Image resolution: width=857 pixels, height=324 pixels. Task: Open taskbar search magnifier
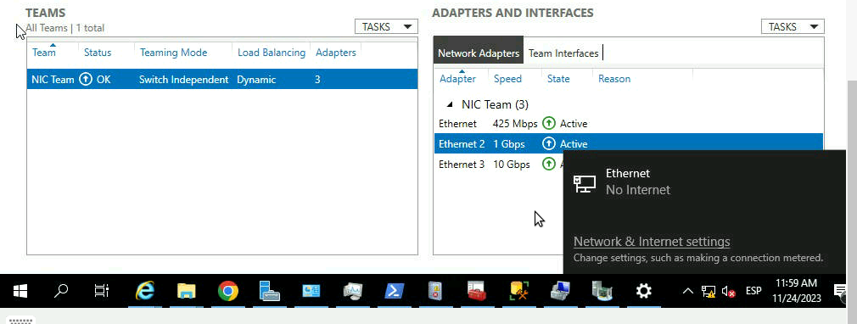60,291
